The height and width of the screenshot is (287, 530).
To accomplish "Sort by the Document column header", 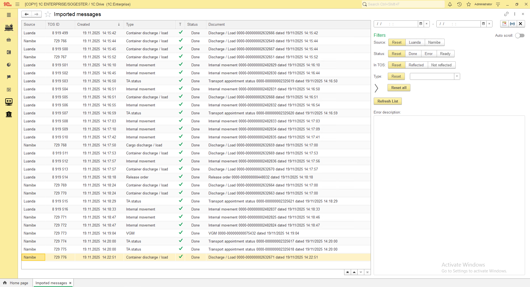I will 288,24.
